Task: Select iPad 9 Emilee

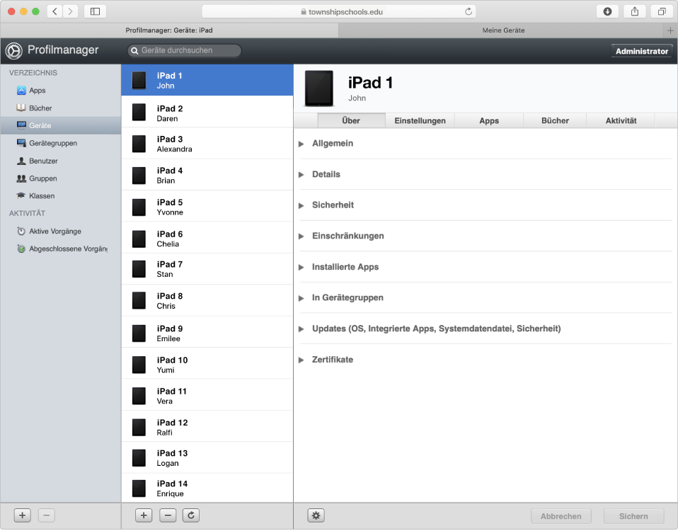Action: pos(207,333)
